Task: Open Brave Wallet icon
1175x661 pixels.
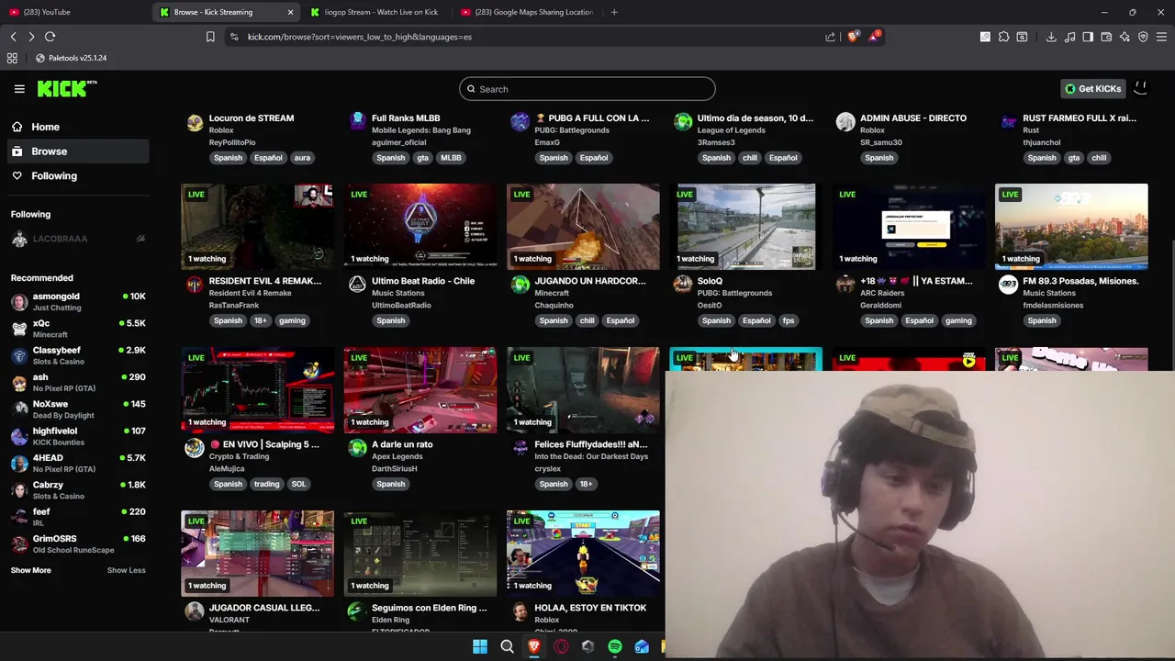Action: pyautogui.click(x=1106, y=37)
